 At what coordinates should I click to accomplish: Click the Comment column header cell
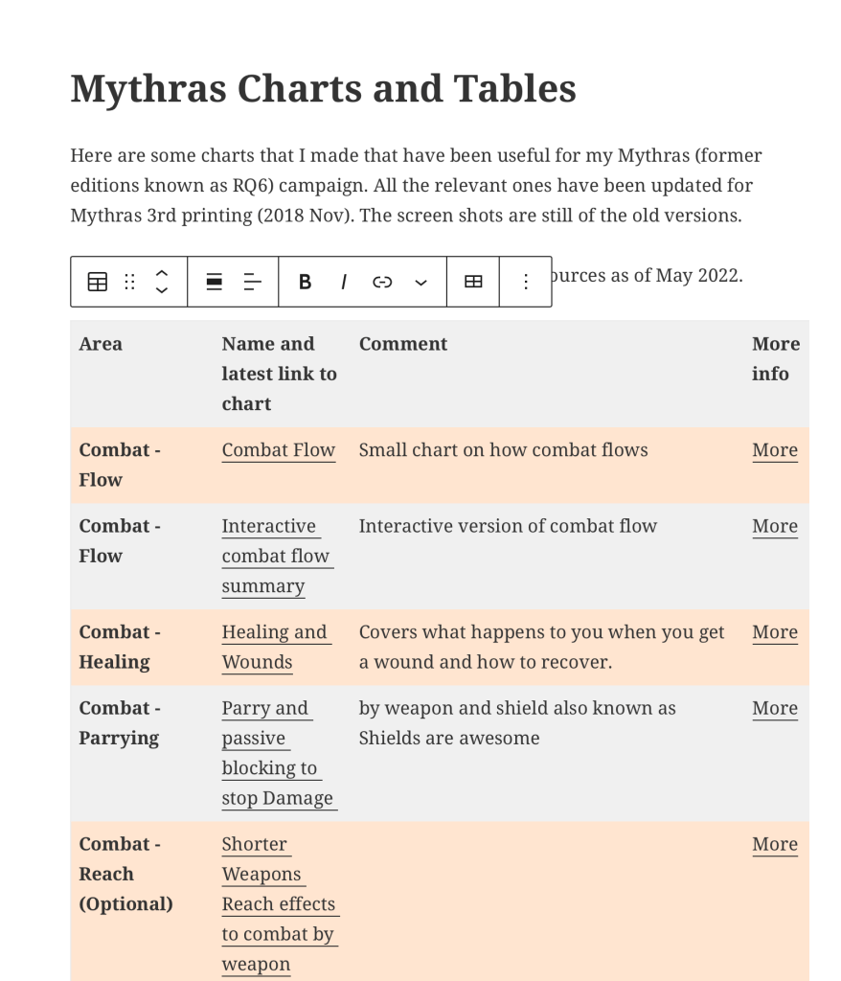[402, 344]
